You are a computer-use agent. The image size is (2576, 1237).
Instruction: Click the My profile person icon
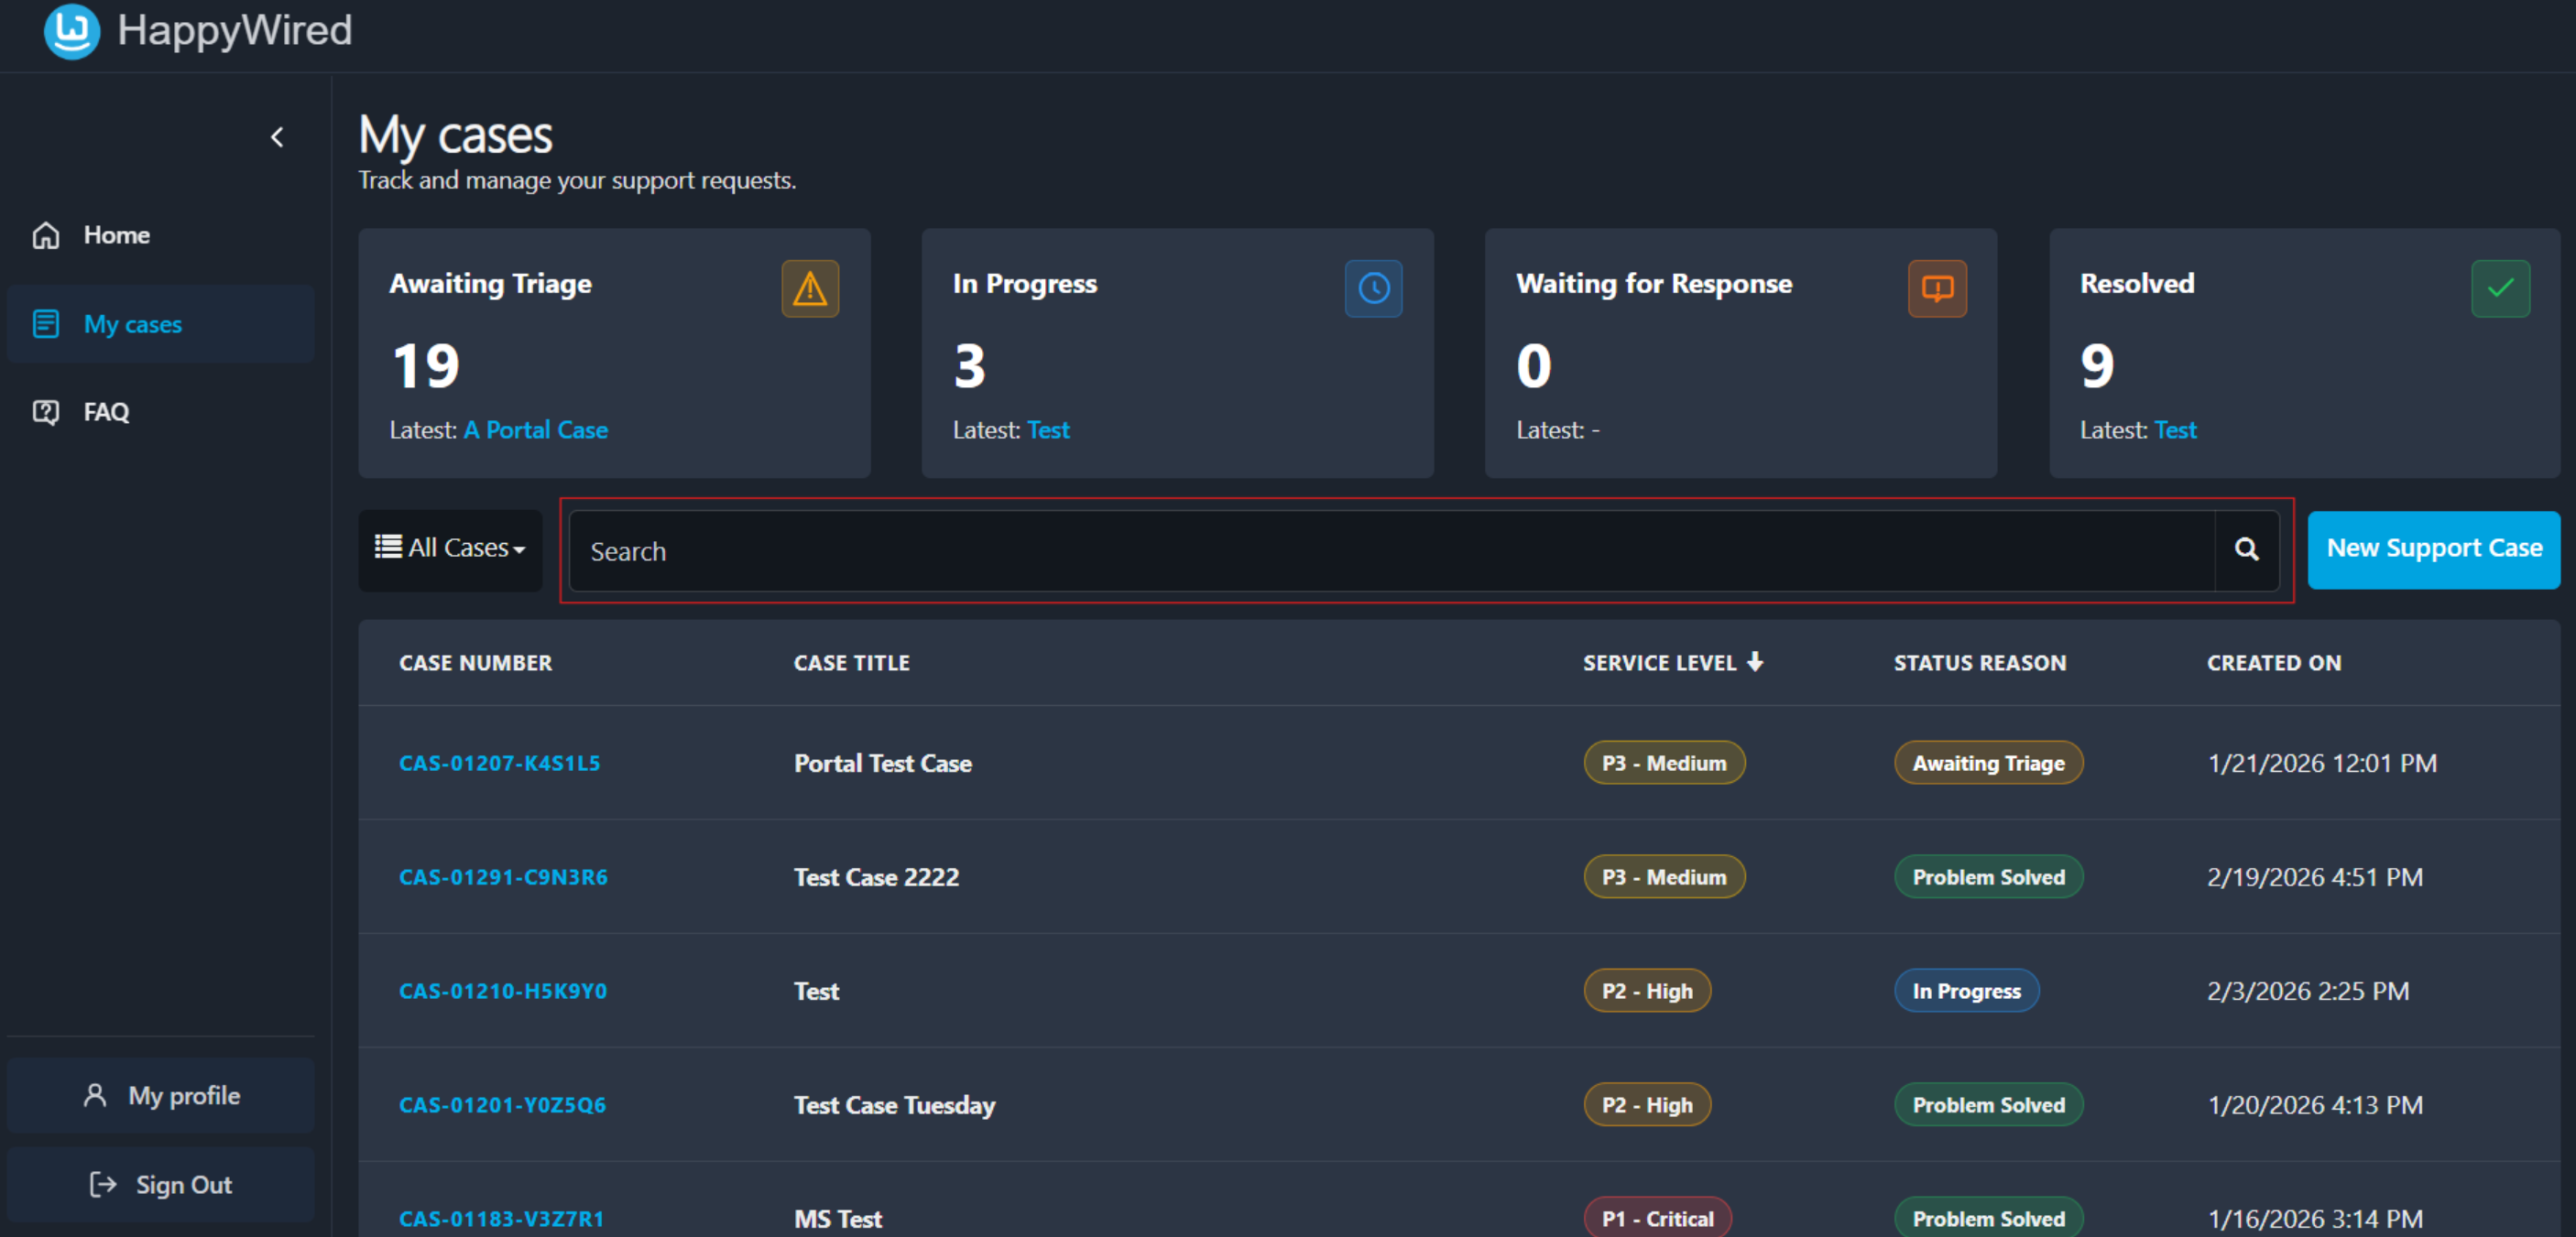[x=95, y=1095]
